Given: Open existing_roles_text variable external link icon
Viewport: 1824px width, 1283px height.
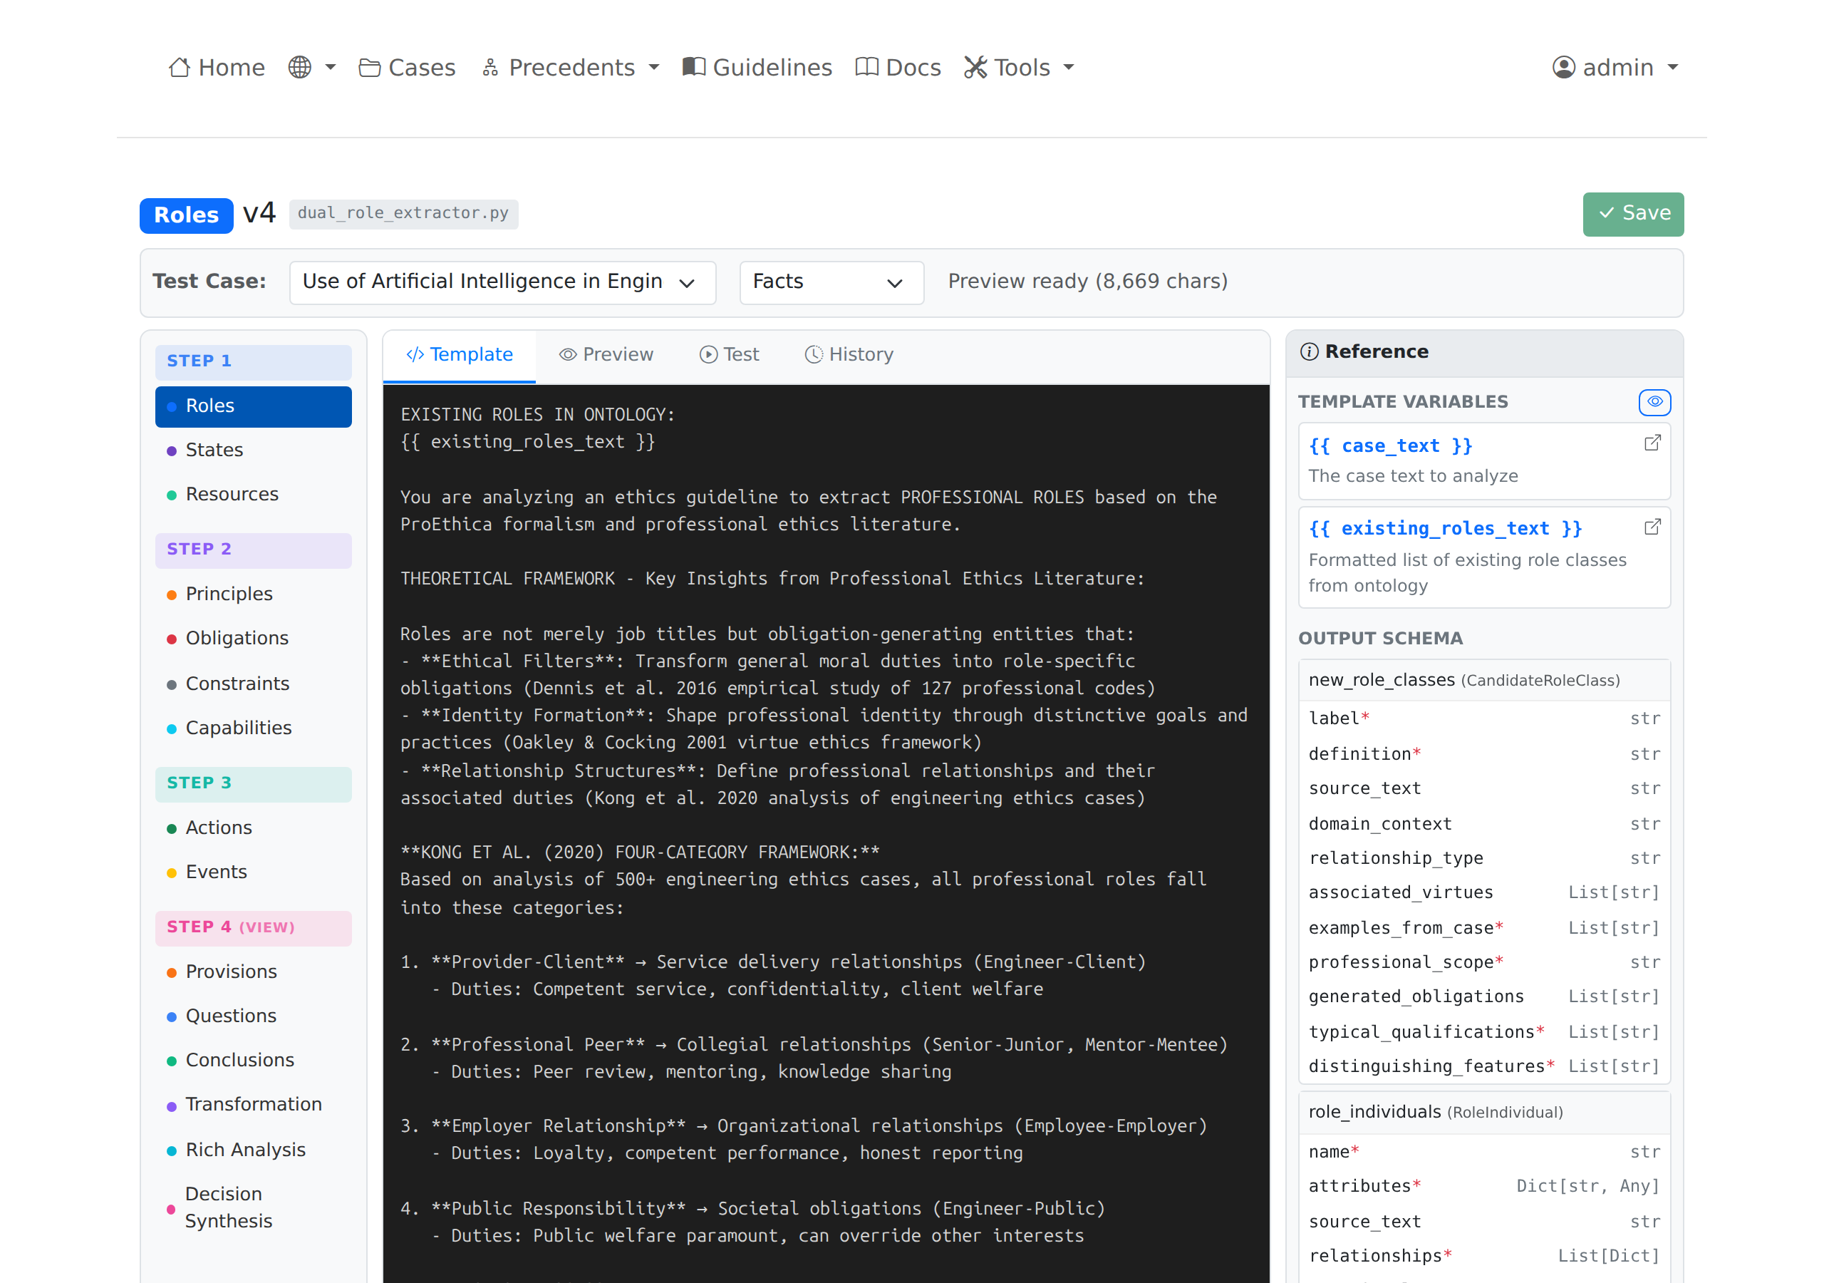Looking at the screenshot, I should [x=1652, y=526].
